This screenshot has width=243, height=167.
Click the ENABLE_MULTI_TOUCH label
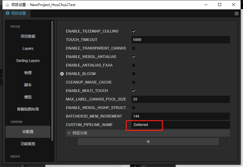click(x=87, y=91)
